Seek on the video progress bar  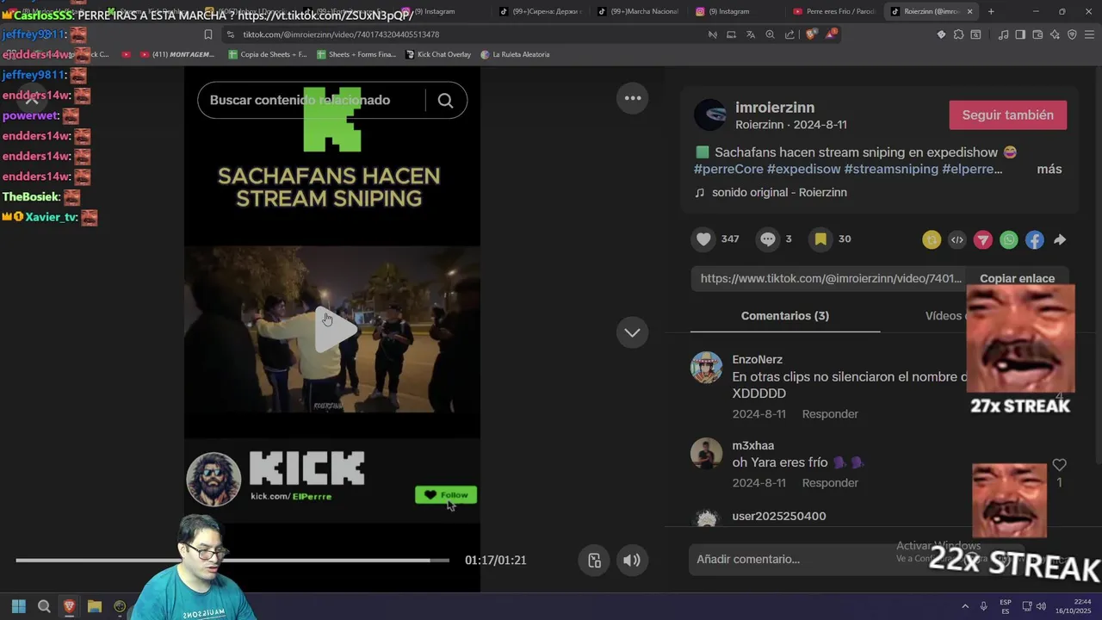232,561
